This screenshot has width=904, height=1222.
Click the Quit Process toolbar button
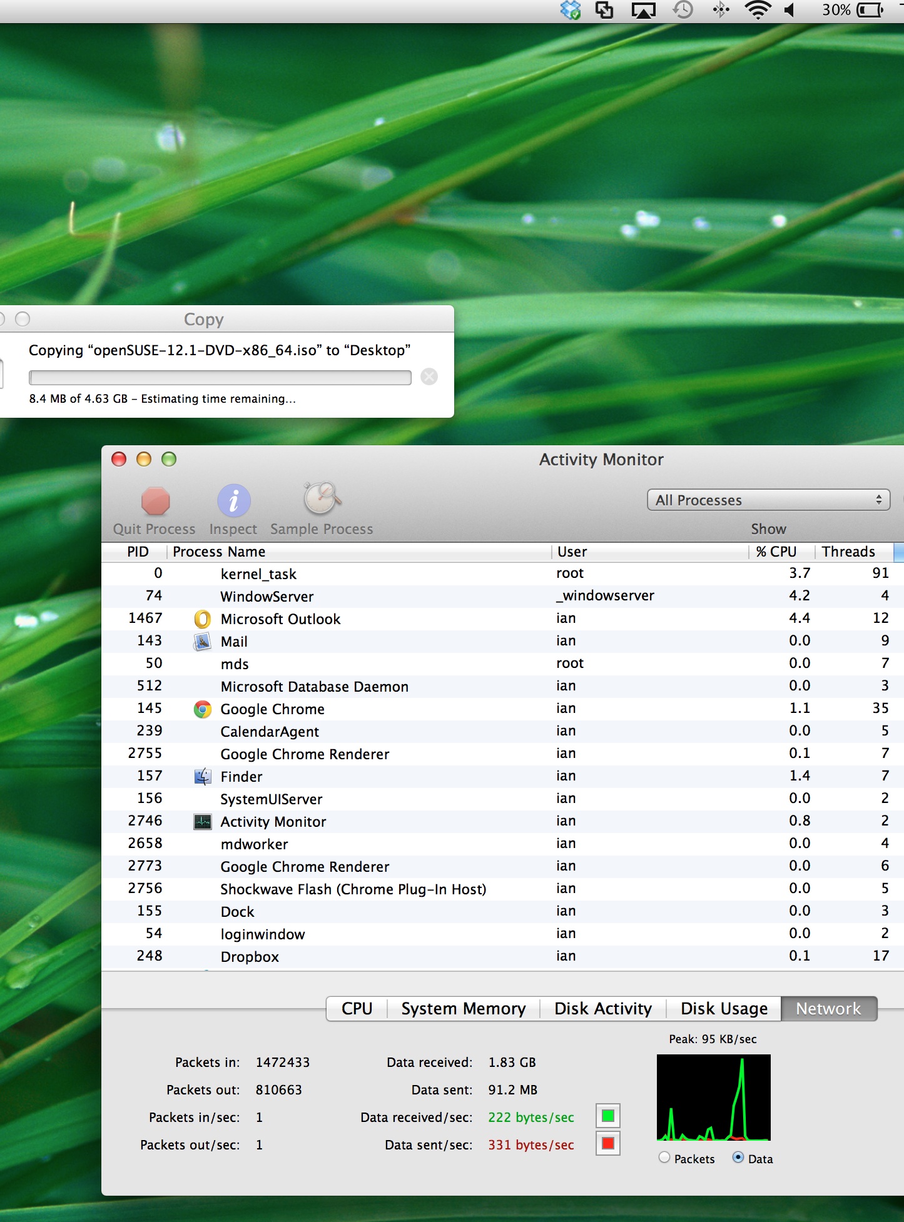tap(155, 511)
